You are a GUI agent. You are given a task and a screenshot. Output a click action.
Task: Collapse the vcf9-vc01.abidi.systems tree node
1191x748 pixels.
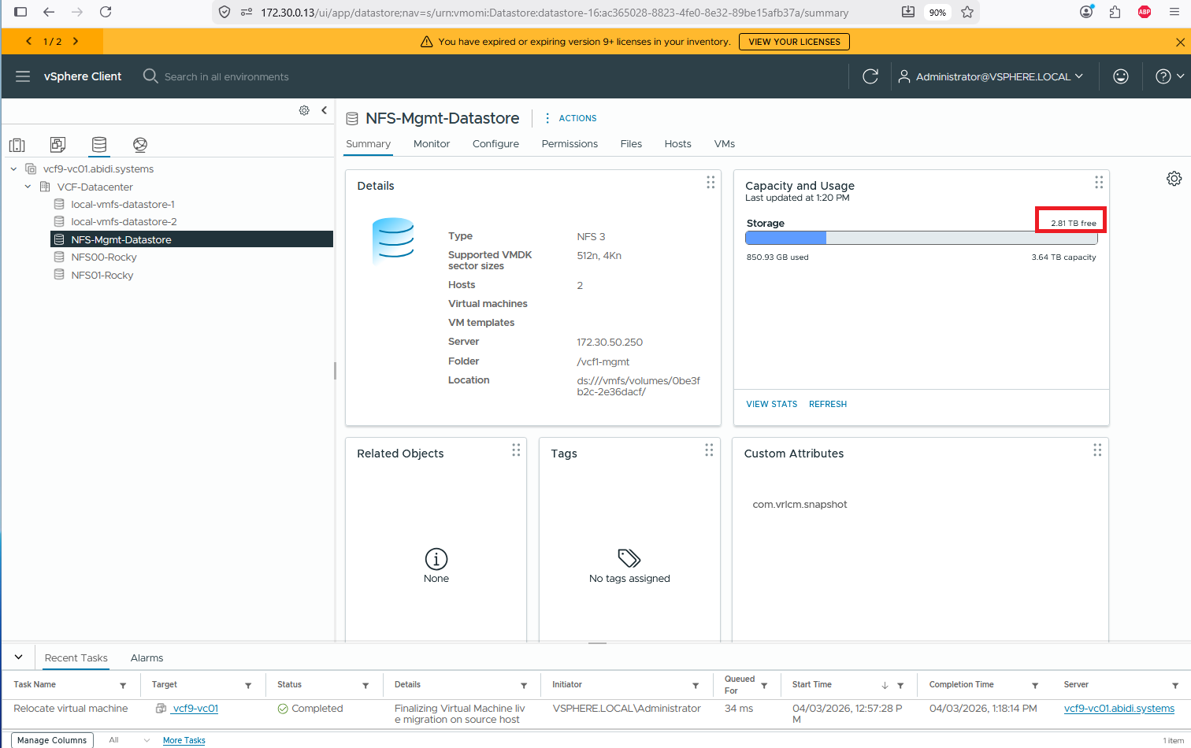[x=13, y=169]
